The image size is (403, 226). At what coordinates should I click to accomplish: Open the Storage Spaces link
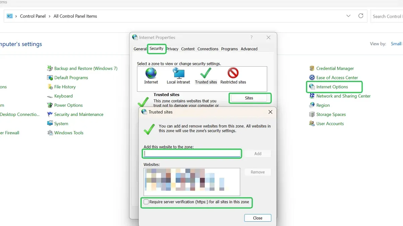(331, 115)
